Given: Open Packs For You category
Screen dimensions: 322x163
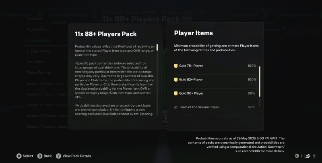Looking at the screenshot, I should coord(39,73).
